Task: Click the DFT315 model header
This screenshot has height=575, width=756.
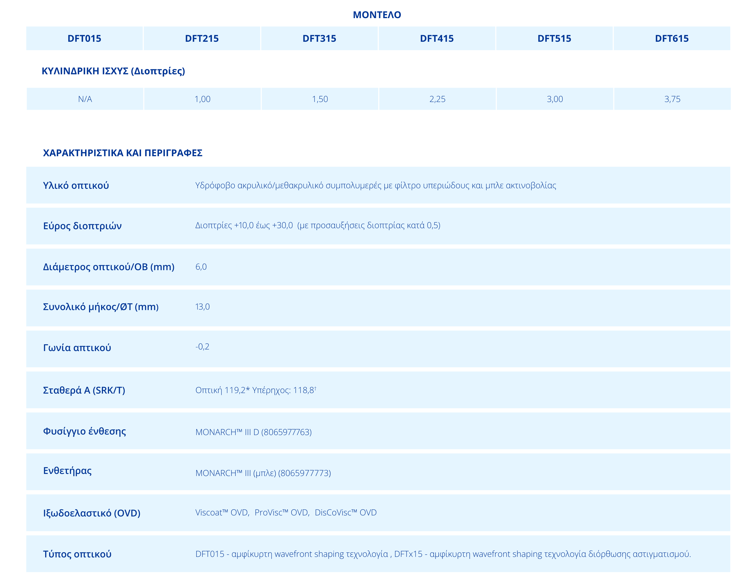Action: click(319, 38)
